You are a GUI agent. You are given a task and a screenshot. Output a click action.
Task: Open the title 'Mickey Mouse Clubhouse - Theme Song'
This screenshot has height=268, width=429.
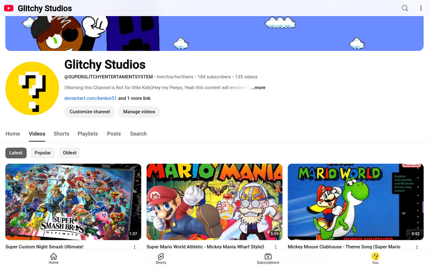(x=344, y=247)
